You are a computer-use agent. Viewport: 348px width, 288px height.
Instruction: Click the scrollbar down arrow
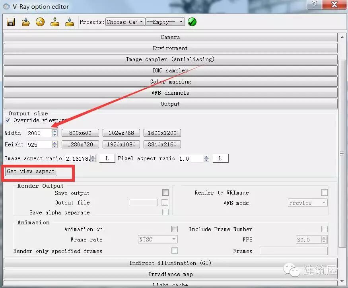coord(342,282)
